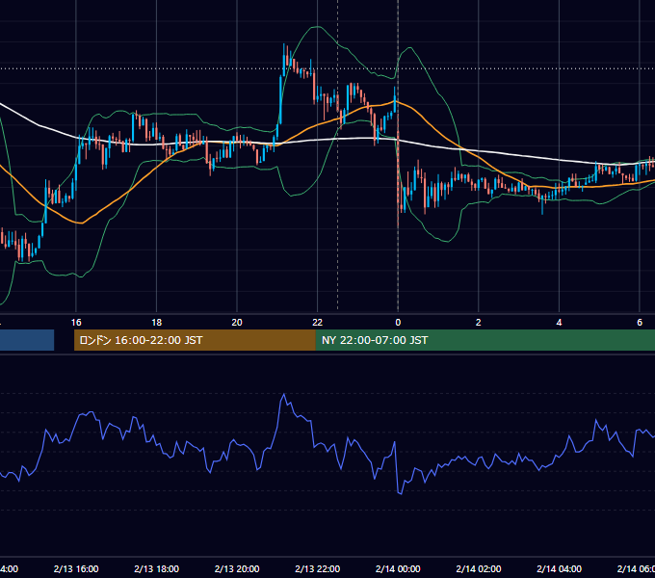Click the 2/13 18:00 date label
Screen dimensions: 655x578
(x=157, y=568)
